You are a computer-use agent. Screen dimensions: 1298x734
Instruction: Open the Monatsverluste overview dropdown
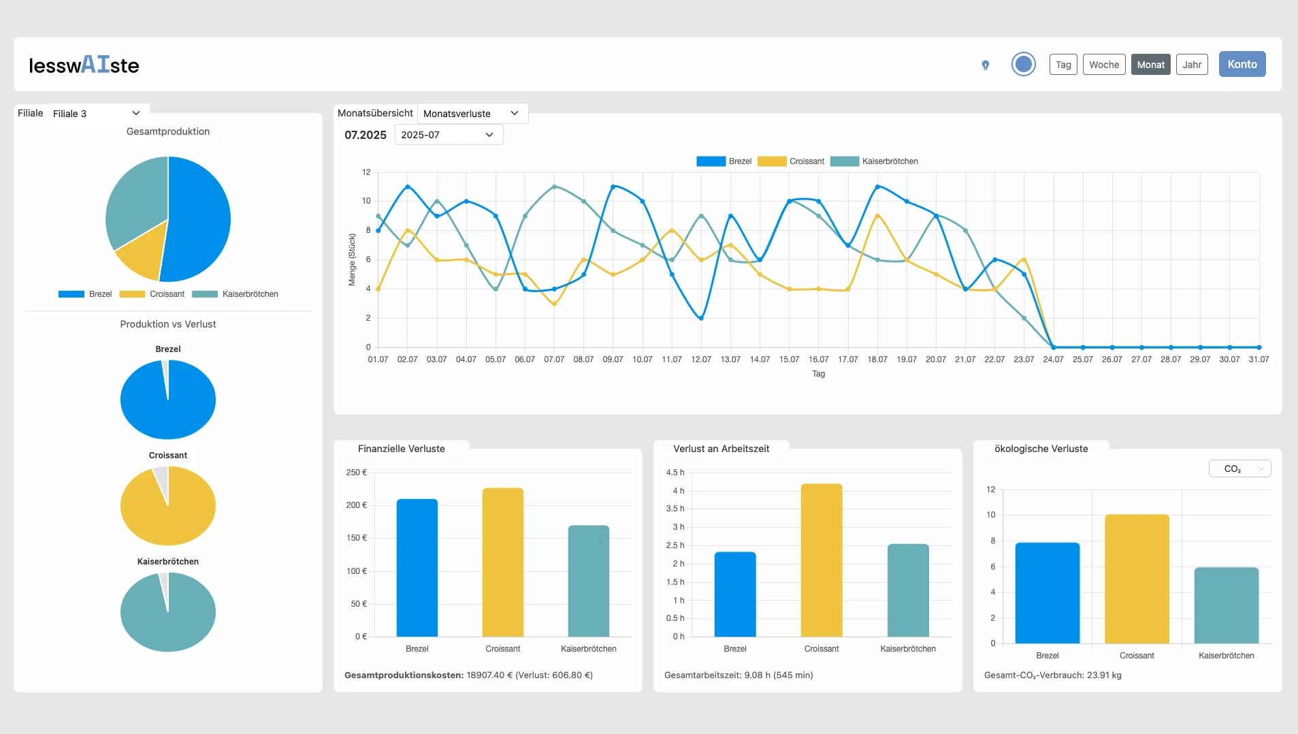472,113
